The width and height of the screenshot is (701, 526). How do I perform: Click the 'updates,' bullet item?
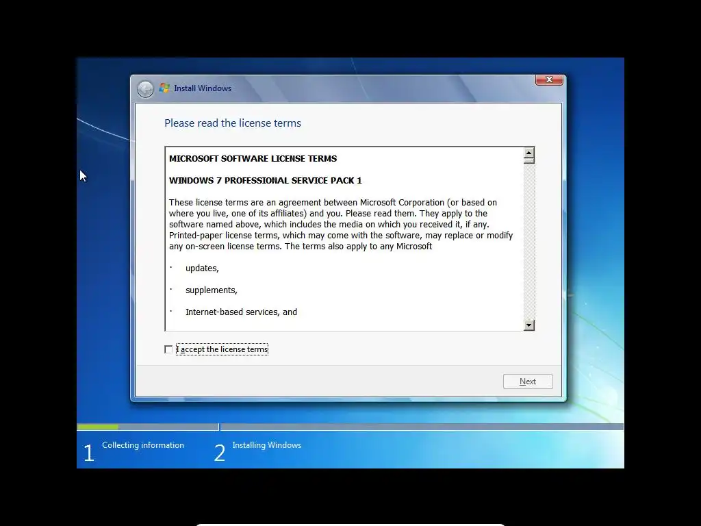click(202, 268)
